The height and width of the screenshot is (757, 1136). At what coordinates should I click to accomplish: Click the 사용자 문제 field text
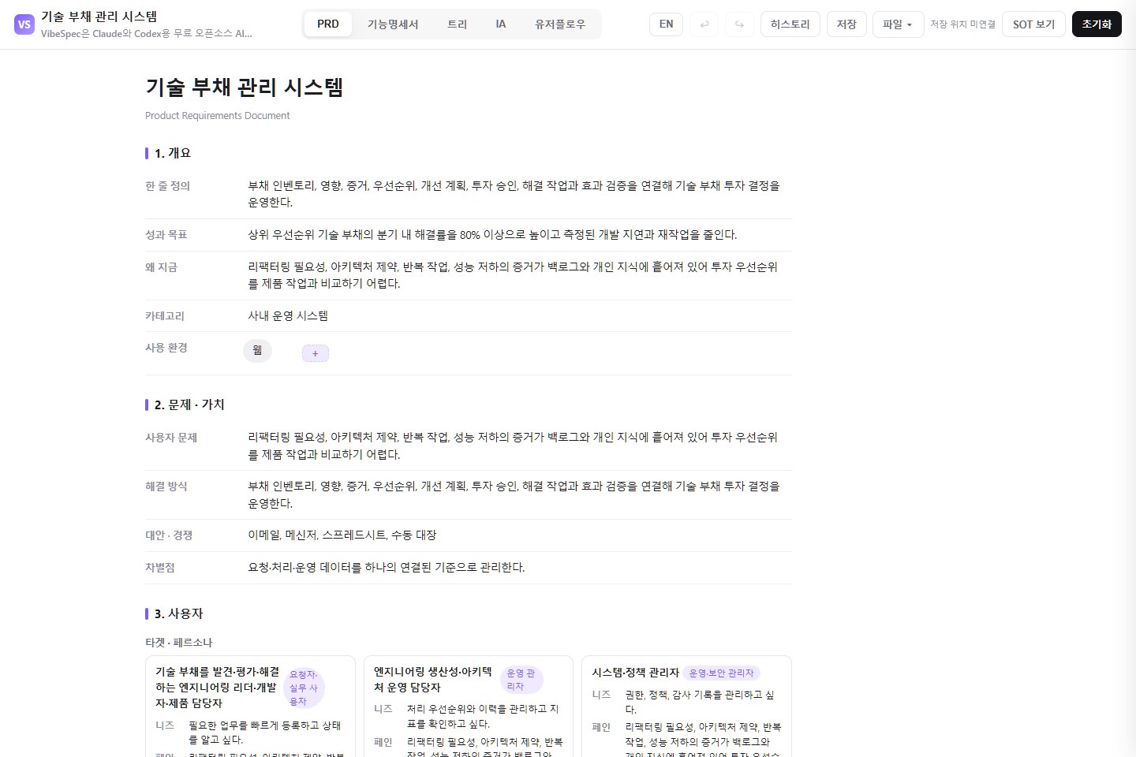click(x=514, y=446)
